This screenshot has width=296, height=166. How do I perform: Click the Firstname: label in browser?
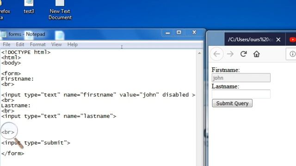(226, 70)
